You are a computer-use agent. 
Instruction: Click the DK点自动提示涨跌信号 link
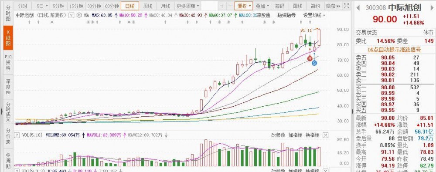[x=394, y=50]
